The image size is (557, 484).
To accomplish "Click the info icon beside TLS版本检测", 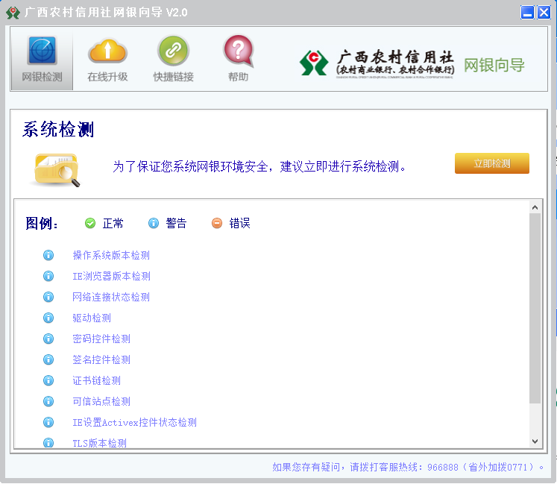I will (48, 443).
